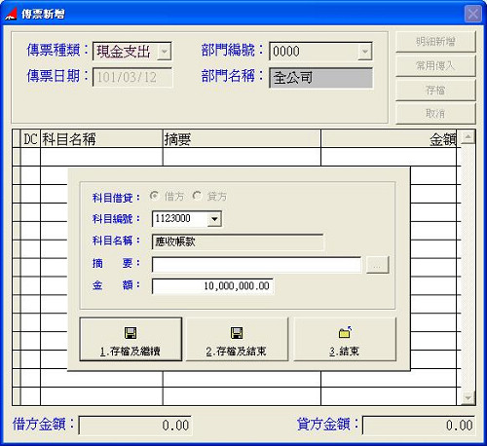Viewport: 487px width, 446px height.
Task: Click the 取消 button
Action: pyautogui.click(x=435, y=114)
